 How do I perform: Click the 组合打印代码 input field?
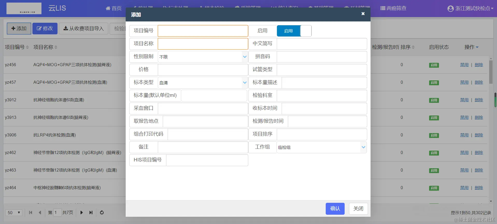click(208, 134)
